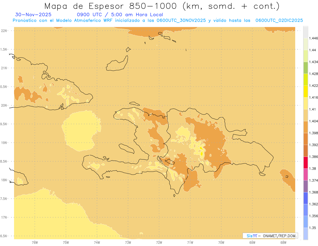Click the 1.446 legend value label
The width and height of the screenshot is (318, 246).
click(x=313, y=38)
